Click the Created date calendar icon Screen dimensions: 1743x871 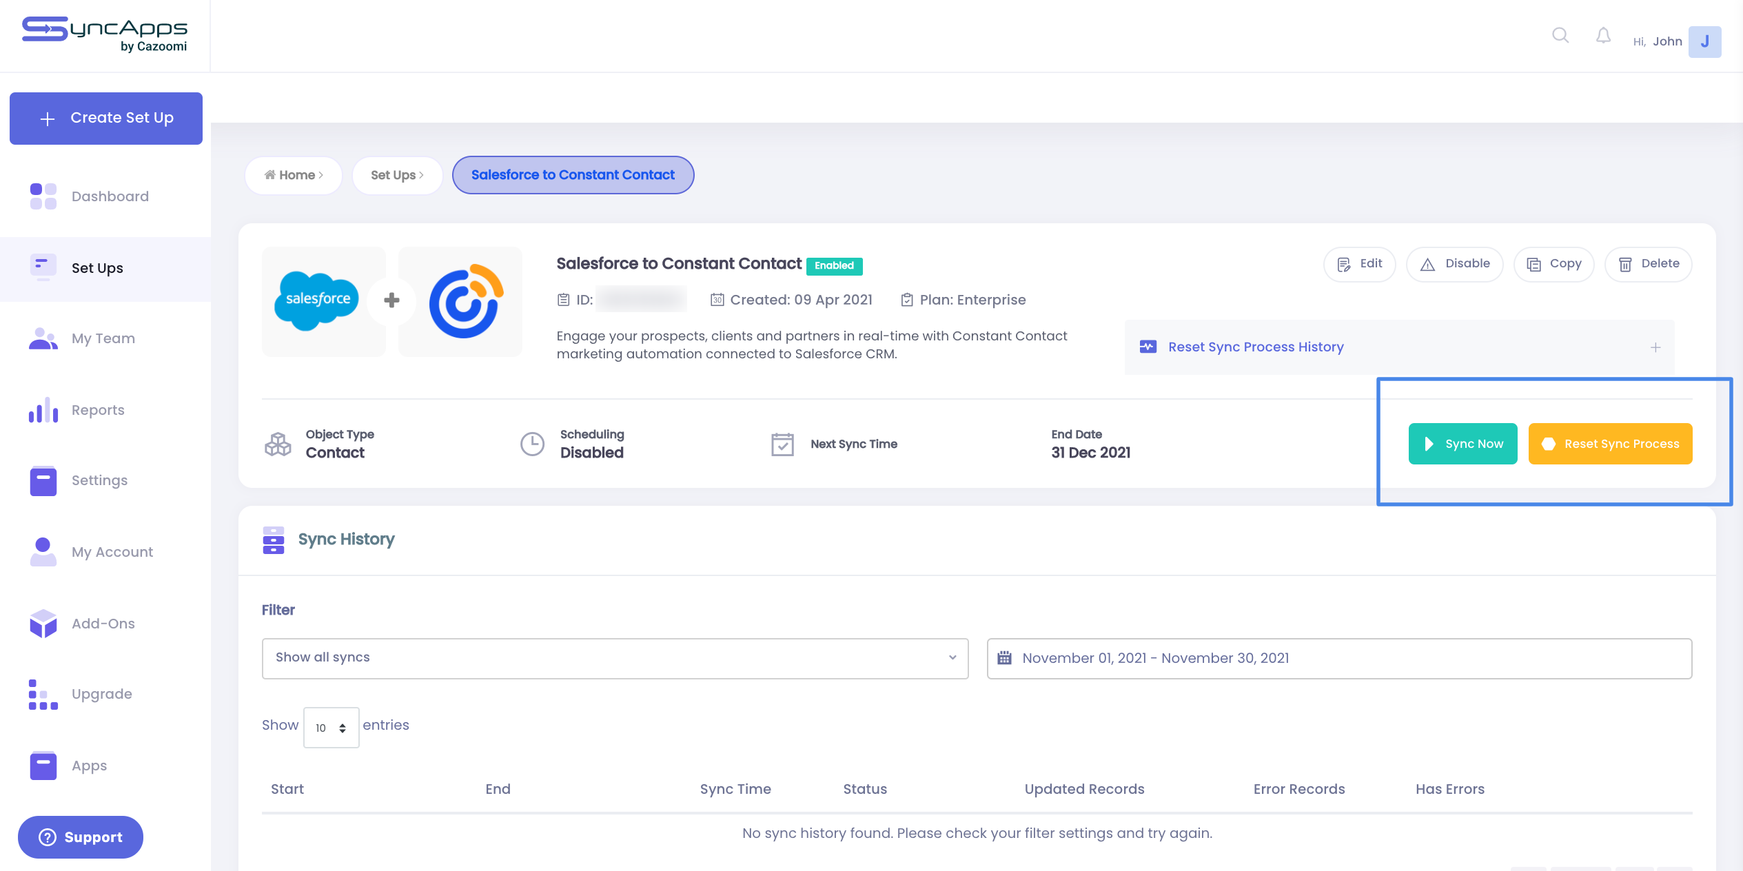click(x=717, y=300)
